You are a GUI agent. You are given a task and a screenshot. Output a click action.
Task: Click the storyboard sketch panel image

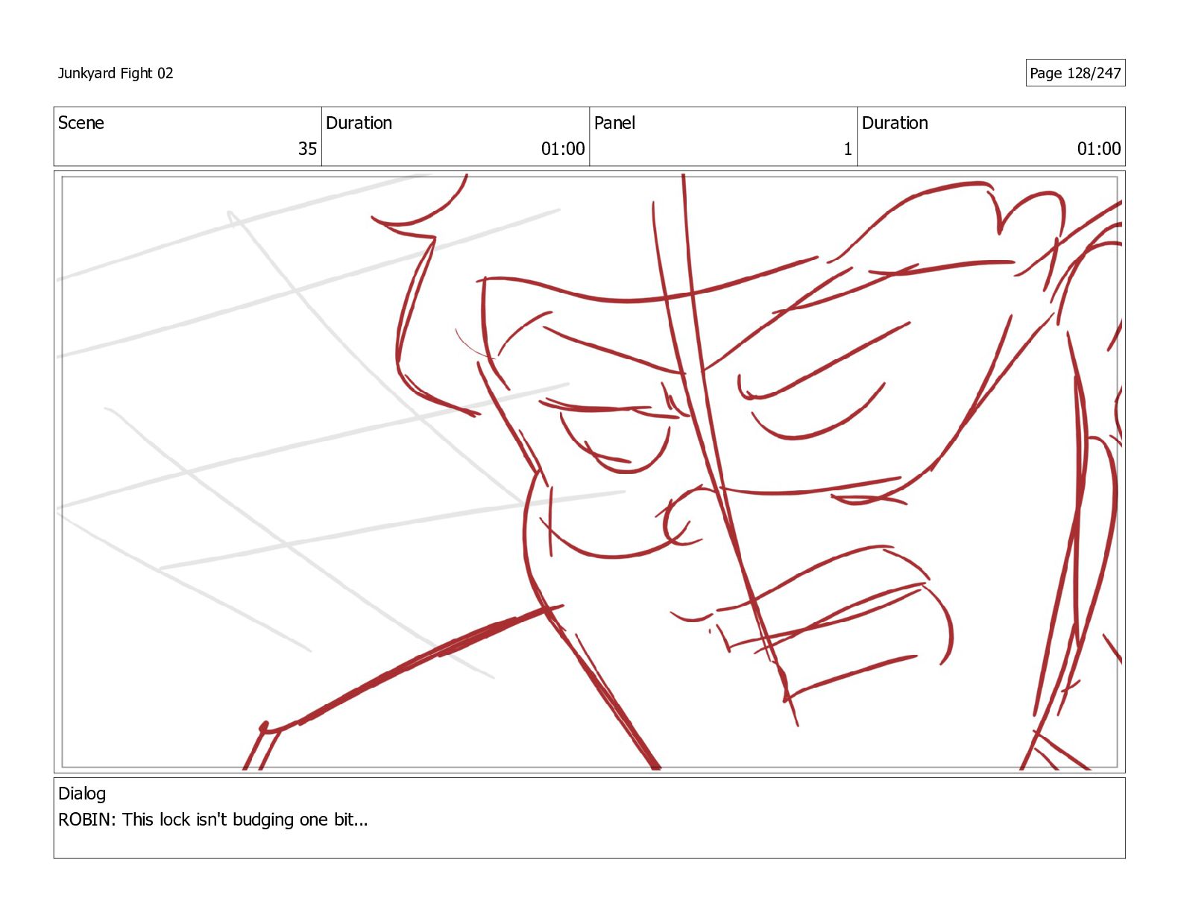pos(589,472)
